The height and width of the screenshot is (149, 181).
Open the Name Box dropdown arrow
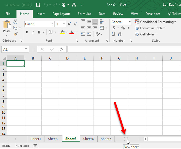(26, 49)
